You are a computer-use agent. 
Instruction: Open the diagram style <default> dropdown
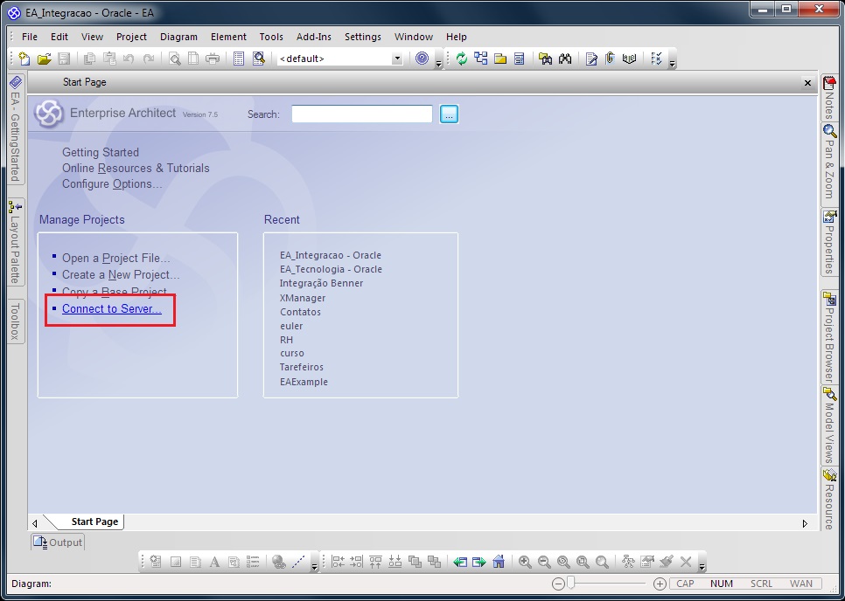click(x=397, y=59)
